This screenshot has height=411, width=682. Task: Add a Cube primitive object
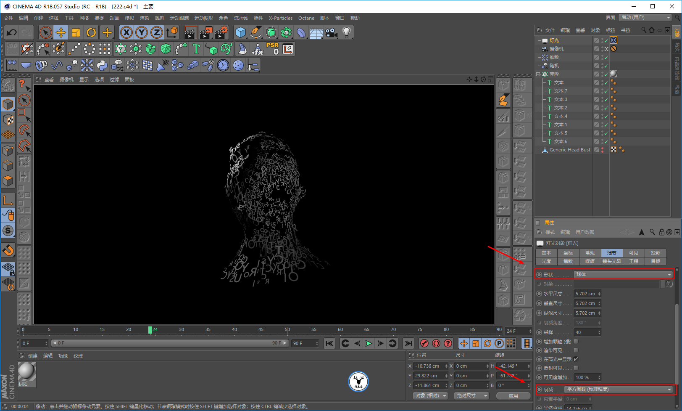(x=240, y=32)
